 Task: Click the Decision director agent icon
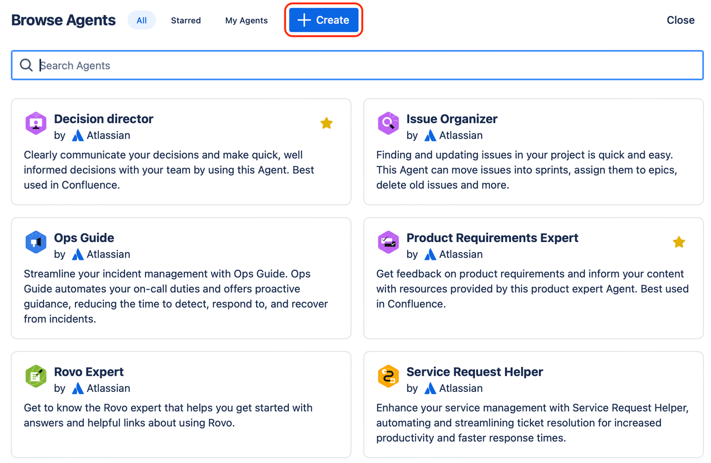tap(36, 123)
